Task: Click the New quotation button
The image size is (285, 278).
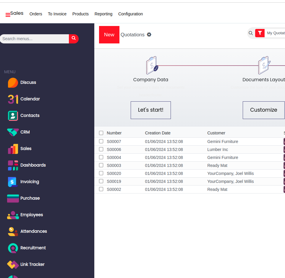Action: (x=109, y=35)
